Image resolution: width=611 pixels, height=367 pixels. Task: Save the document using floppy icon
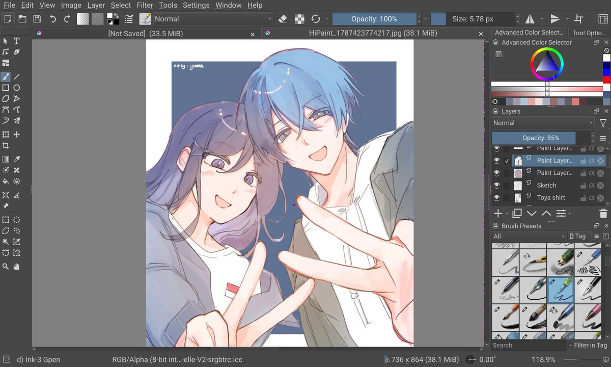pyautogui.click(x=37, y=19)
